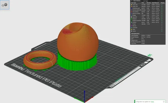The width and height of the screenshot is (168, 103).
Task: Toggle display checkbox for Support interface
Action: tap(162, 21)
